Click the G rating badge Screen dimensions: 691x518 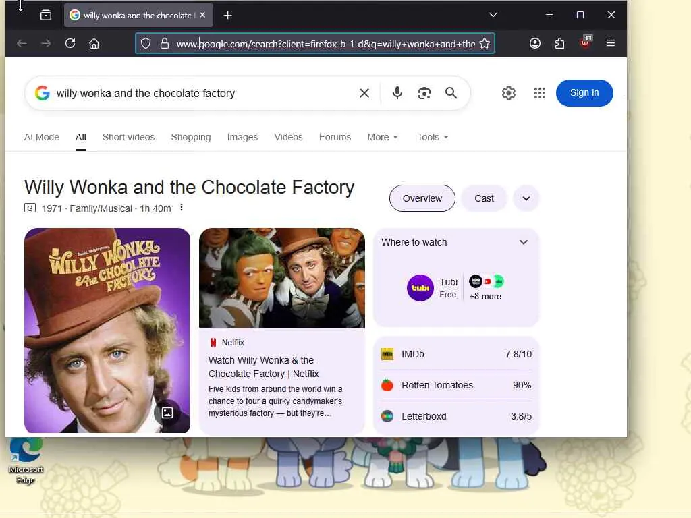pos(30,208)
